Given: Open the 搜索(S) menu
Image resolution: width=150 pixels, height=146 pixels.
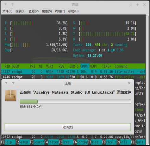Looking at the screenshot, I should click(x=47, y=11).
